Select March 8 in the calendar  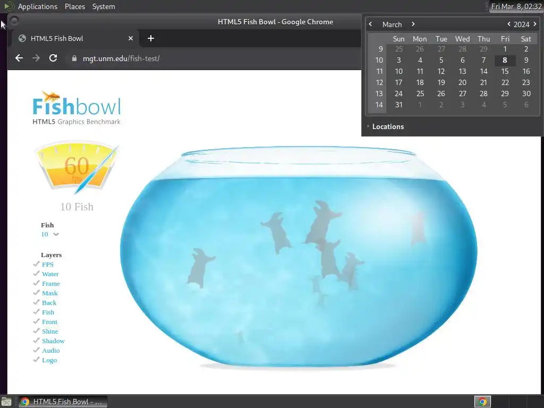pyautogui.click(x=505, y=60)
